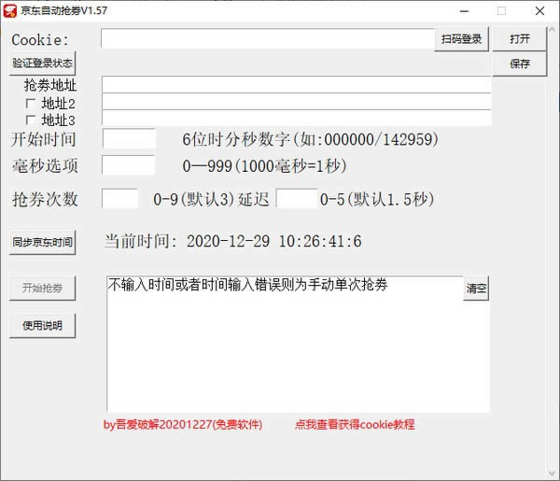This screenshot has width=560, height=481.
Task: Click the 毫秒选项 input box
Action: (x=128, y=165)
